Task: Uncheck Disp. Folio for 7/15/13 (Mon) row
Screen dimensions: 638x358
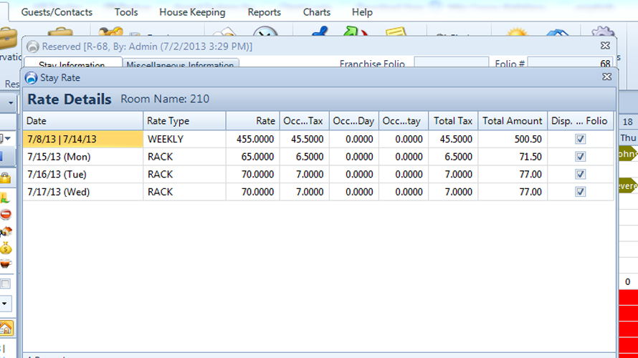Action: 580,157
